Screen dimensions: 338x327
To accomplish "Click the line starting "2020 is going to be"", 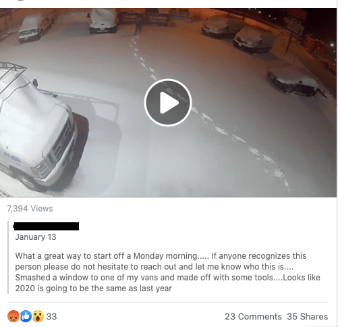I will (x=93, y=288).
